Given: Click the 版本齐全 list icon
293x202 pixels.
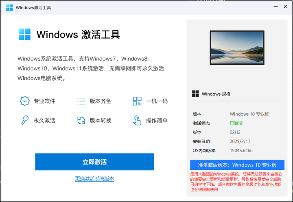Looking at the screenshot, I should click(81, 101).
